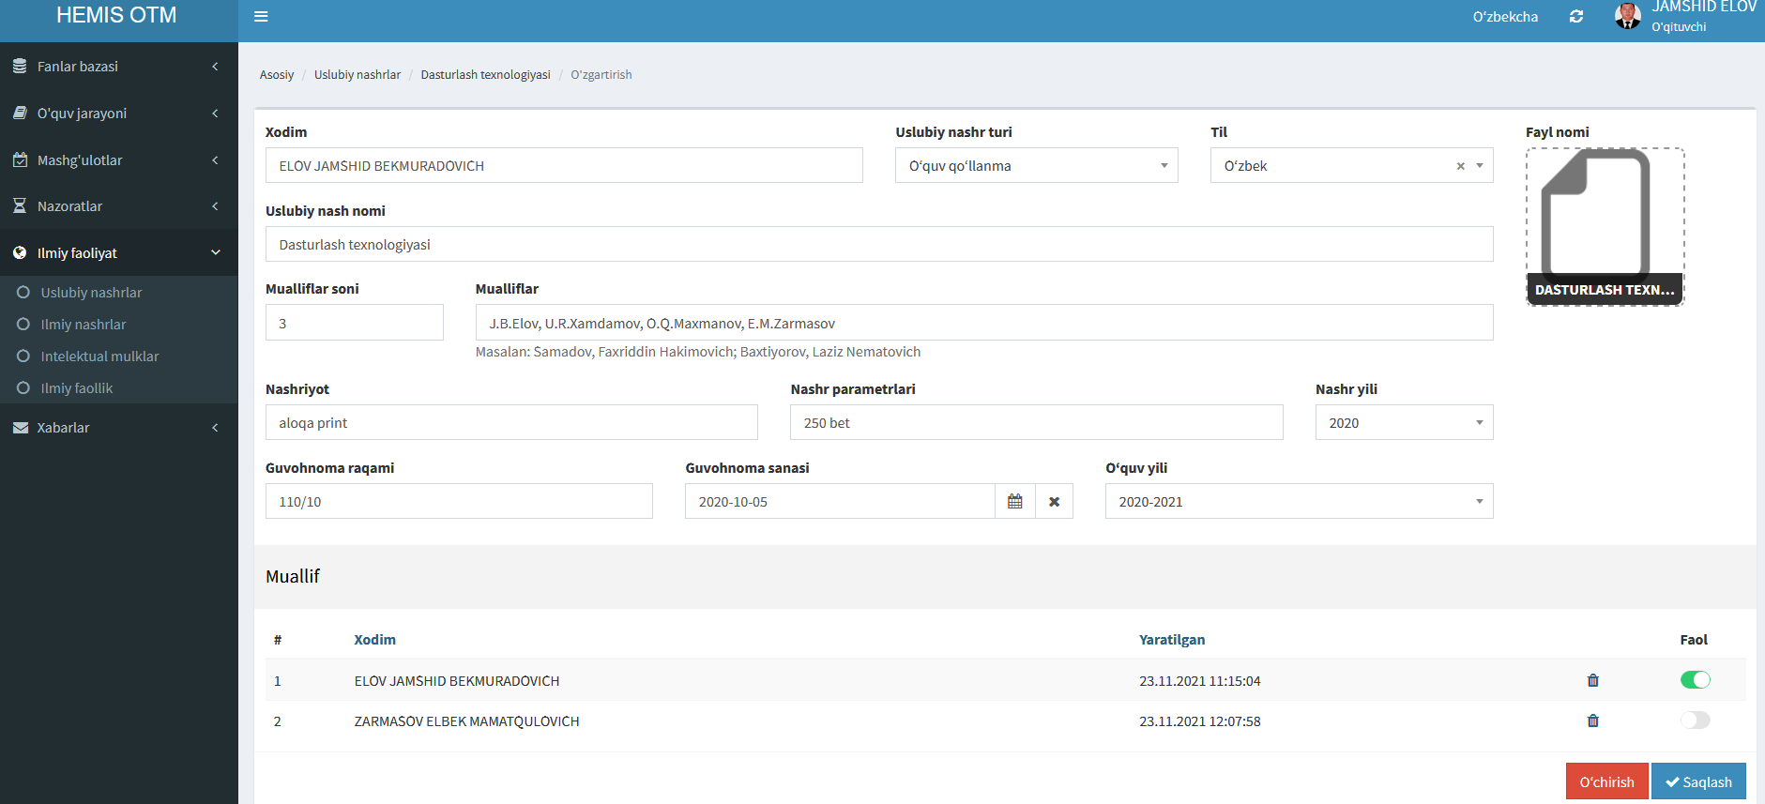Image resolution: width=1765 pixels, height=804 pixels.
Task: Open the O'quv yili dropdown
Action: point(1299,501)
